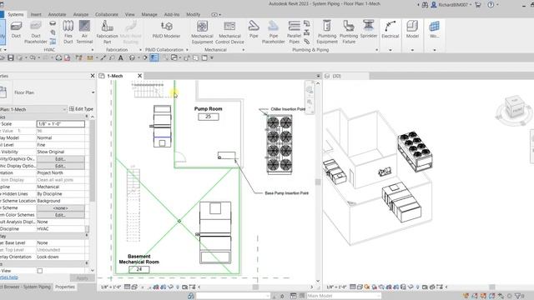
Task: Expand the Model panel dropdown
Action: [x=412, y=50]
